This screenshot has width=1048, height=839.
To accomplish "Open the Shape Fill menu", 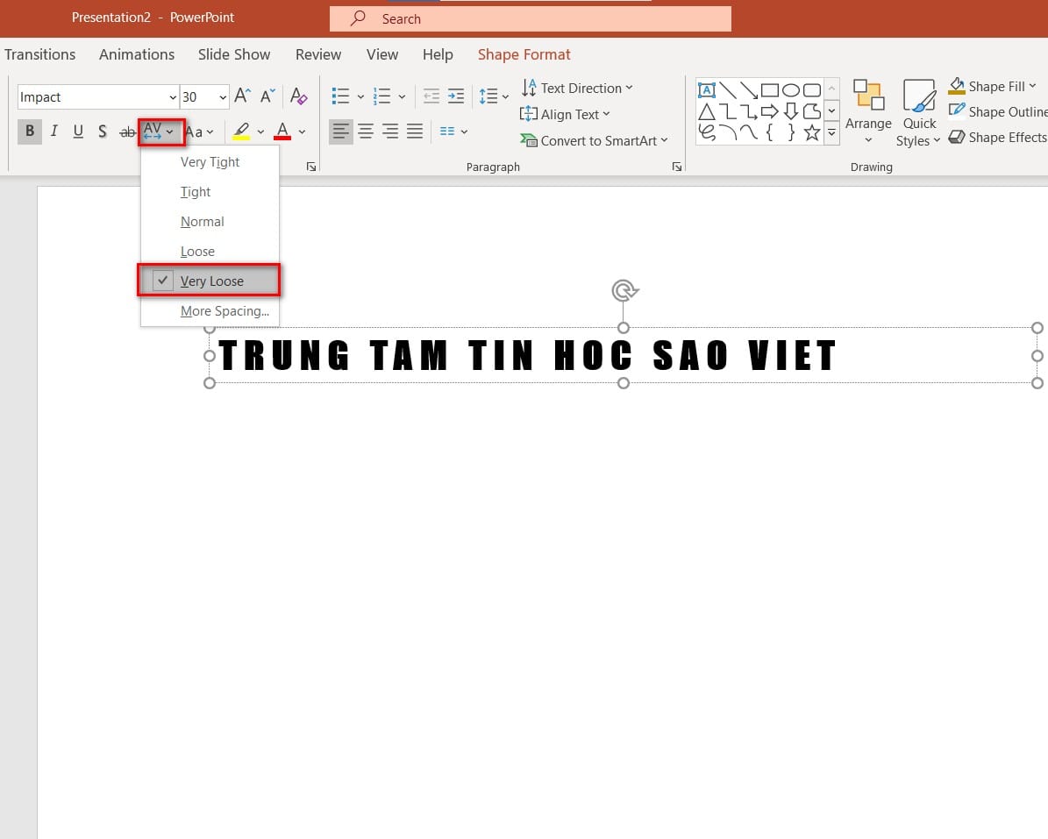I will pos(994,86).
